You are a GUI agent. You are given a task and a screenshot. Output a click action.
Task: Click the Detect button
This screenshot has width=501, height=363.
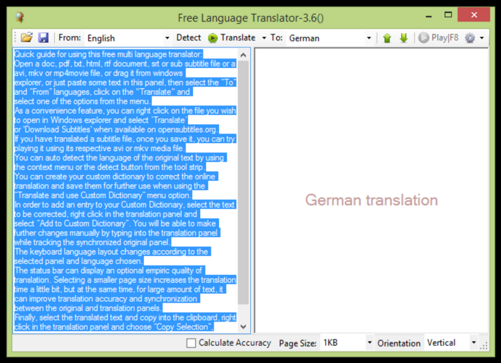point(188,38)
